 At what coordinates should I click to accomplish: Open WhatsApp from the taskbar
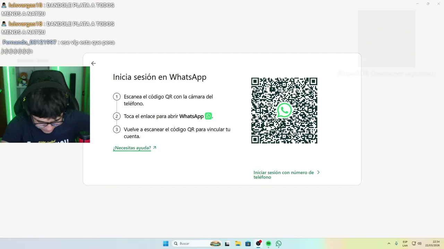(x=279, y=243)
